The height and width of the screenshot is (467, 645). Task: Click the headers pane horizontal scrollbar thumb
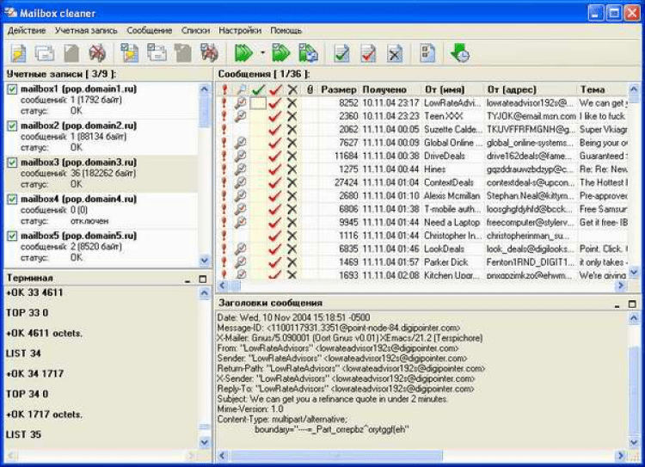click(x=336, y=456)
